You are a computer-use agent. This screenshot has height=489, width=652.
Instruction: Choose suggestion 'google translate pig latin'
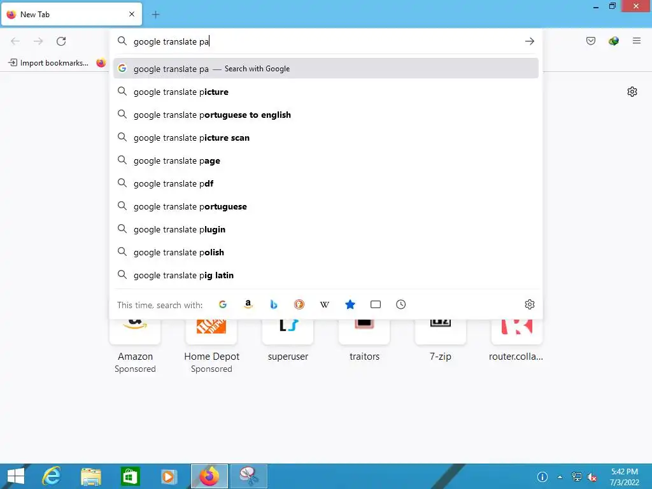[x=325, y=274]
